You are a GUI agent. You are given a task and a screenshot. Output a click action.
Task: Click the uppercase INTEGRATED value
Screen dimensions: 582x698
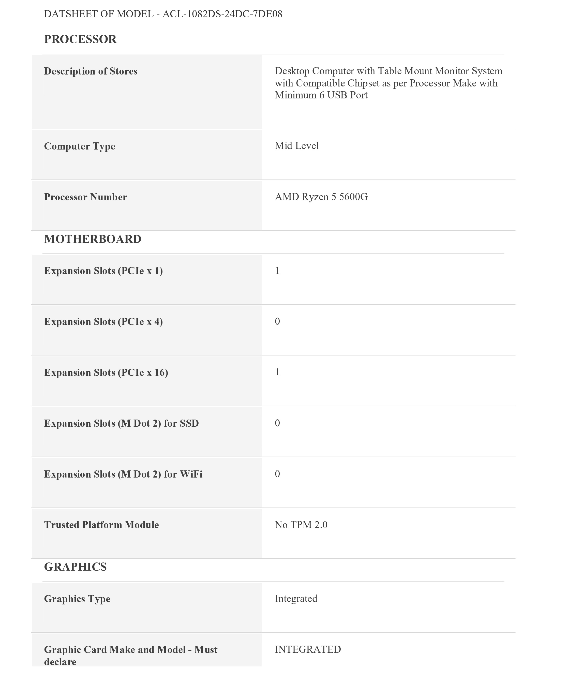point(308,649)
